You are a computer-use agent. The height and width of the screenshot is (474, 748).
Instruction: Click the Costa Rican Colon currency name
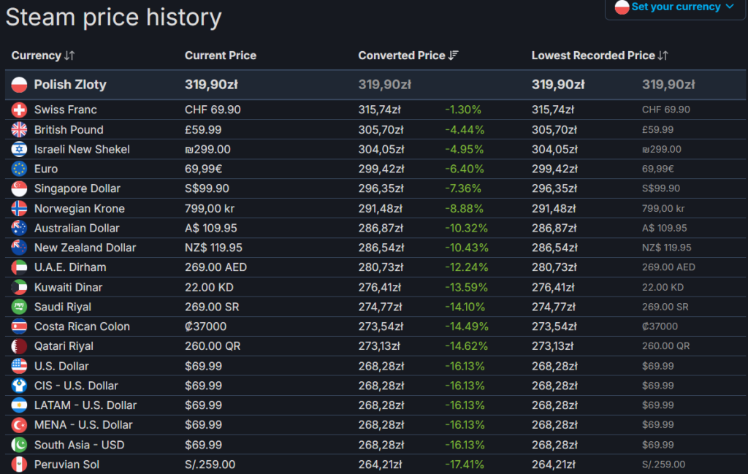tap(82, 326)
